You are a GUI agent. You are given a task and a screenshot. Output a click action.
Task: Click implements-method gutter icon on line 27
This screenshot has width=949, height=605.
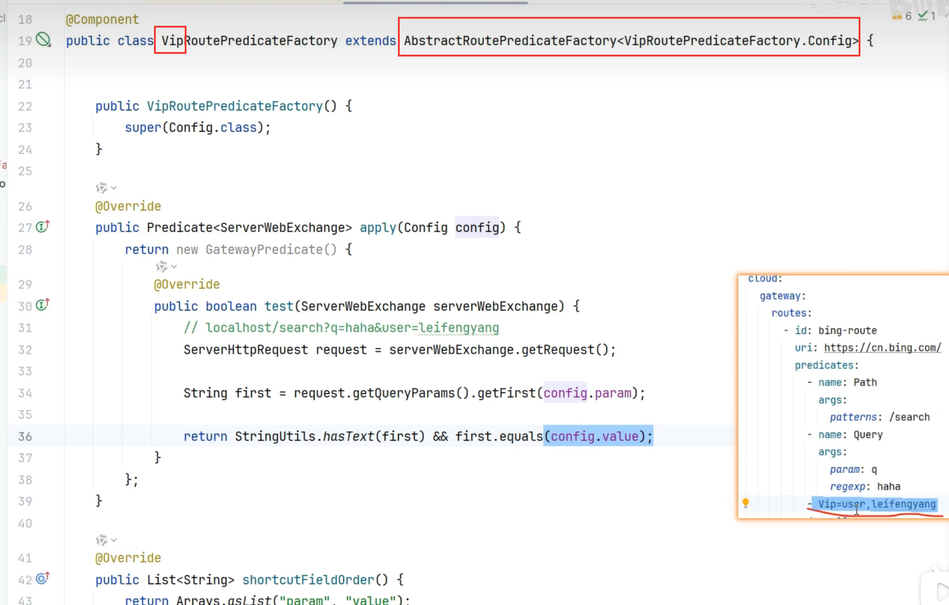click(x=42, y=227)
